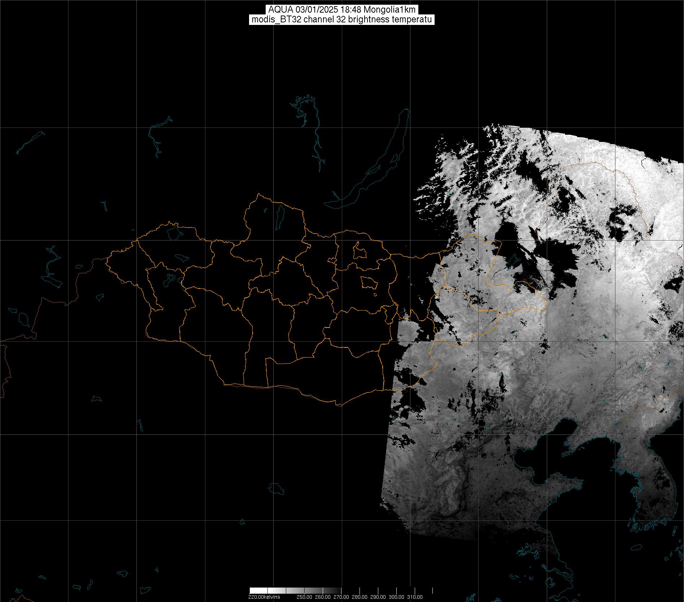Viewport: 684px width, 602px height.
Task: Click the elongated Lake Khövsgöl outline in northern Mongolia
Action: click(x=280, y=215)
